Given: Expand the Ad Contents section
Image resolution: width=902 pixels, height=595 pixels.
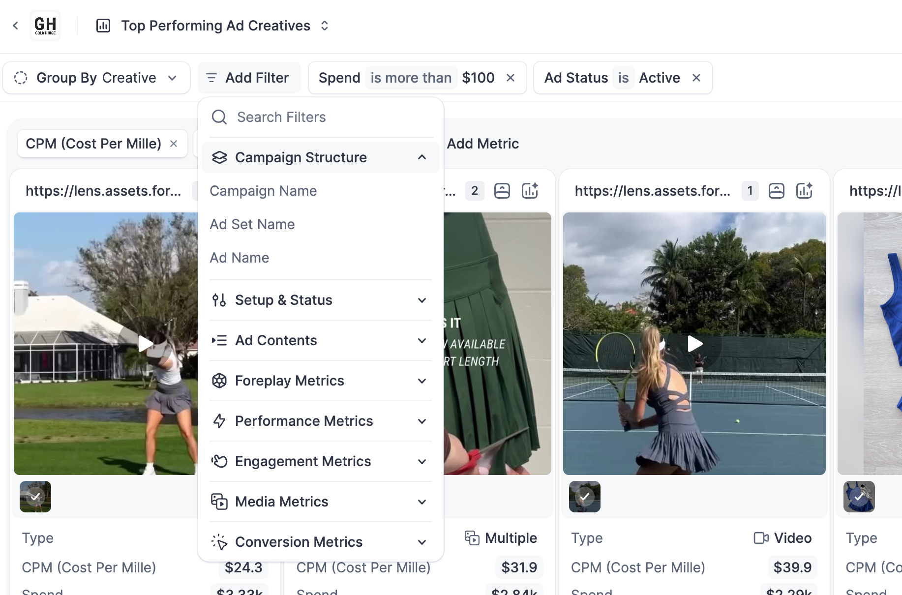Looking at the screenshot, I should tap(321, 340).
